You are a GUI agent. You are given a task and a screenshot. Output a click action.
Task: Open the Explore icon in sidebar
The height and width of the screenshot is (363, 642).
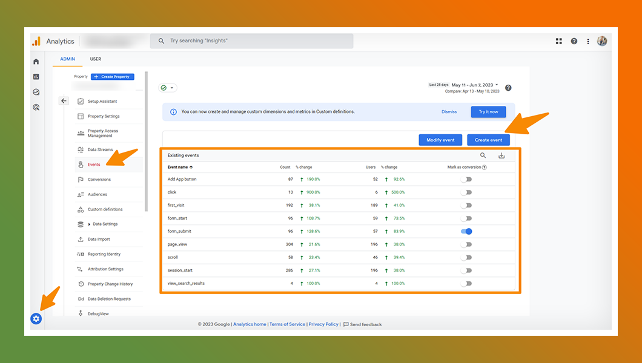[x=36, y=92]
